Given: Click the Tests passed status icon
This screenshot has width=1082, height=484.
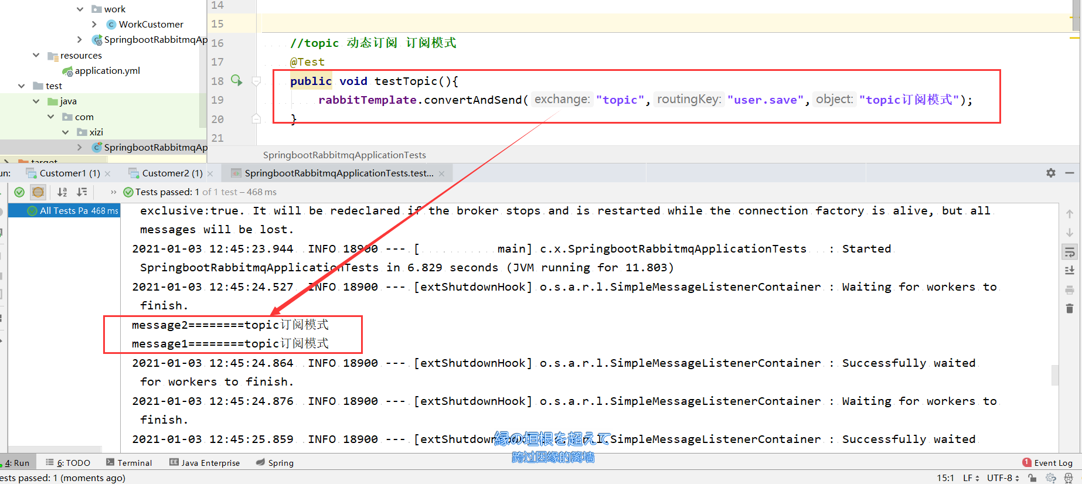Looking at the screenshot, I should [128, 192].
